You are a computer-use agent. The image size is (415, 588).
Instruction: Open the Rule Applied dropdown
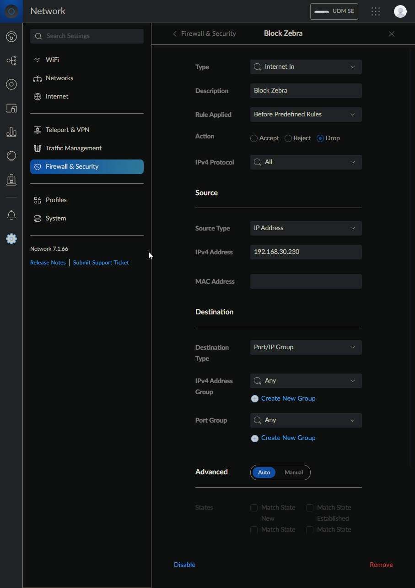point(306,115)
